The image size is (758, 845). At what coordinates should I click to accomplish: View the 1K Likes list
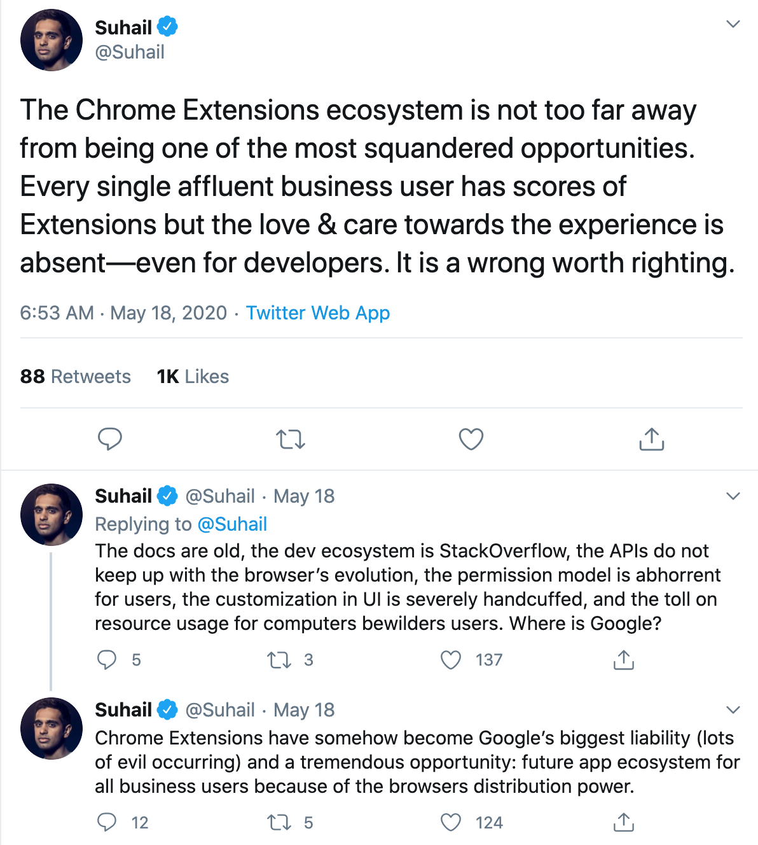tap(193, 377)
